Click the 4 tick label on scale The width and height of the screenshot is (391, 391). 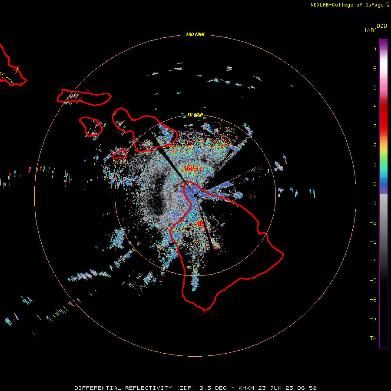(x=375, y=107)
